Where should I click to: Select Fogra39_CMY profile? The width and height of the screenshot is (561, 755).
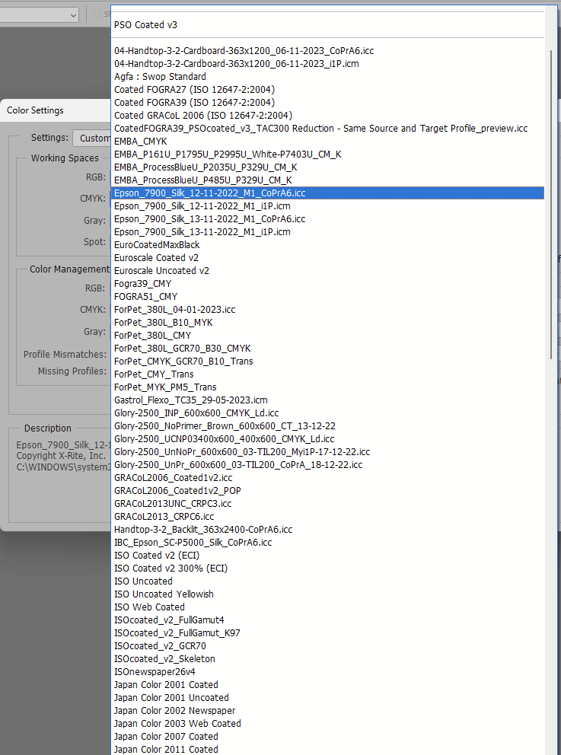(x=327, y=284)
